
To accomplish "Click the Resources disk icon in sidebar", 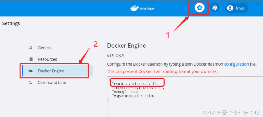I will (x=30, y=59).
